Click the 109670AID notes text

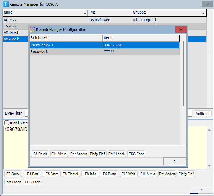tap(16, 130)
